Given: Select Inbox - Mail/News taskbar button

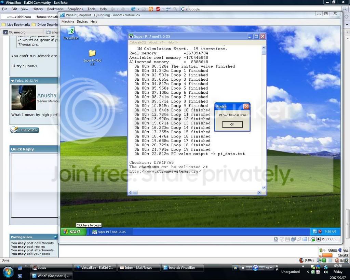Looking at the screenshot, I should pyautogui.click(x=139, y=267).
